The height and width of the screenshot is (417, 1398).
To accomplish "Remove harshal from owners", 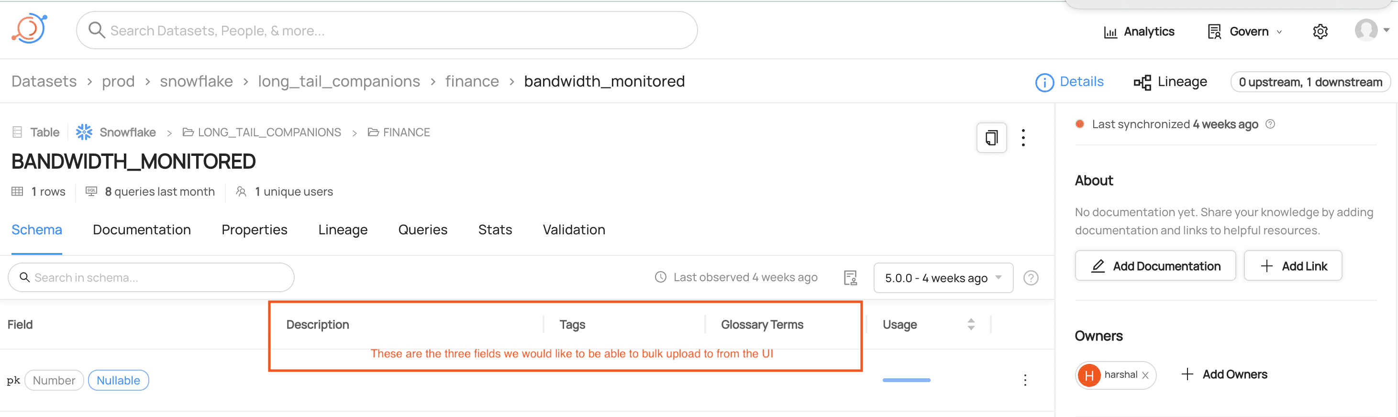I will [1145, 375].
